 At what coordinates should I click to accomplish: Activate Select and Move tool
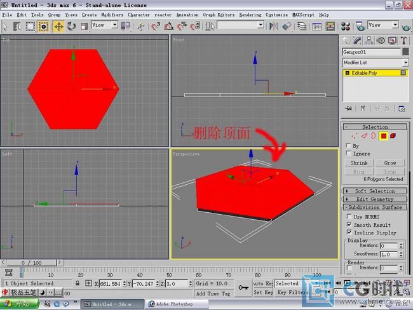(x=58, y=26)
